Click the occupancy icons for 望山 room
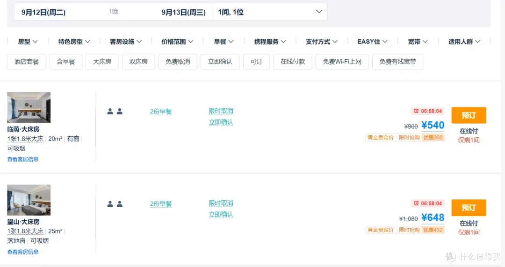The height and width of the screenshot is (267, 505). pyautogui.click(x=115, y=204)
